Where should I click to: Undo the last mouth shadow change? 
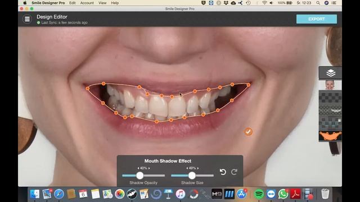[x=223, y=172]
